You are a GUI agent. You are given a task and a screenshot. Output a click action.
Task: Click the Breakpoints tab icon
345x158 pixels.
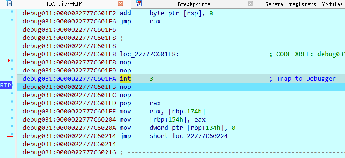pyautogui.click(x=139, y=3)
